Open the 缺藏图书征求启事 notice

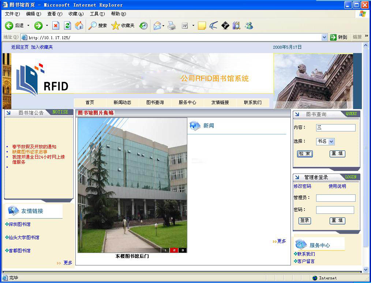pos(30,152)
